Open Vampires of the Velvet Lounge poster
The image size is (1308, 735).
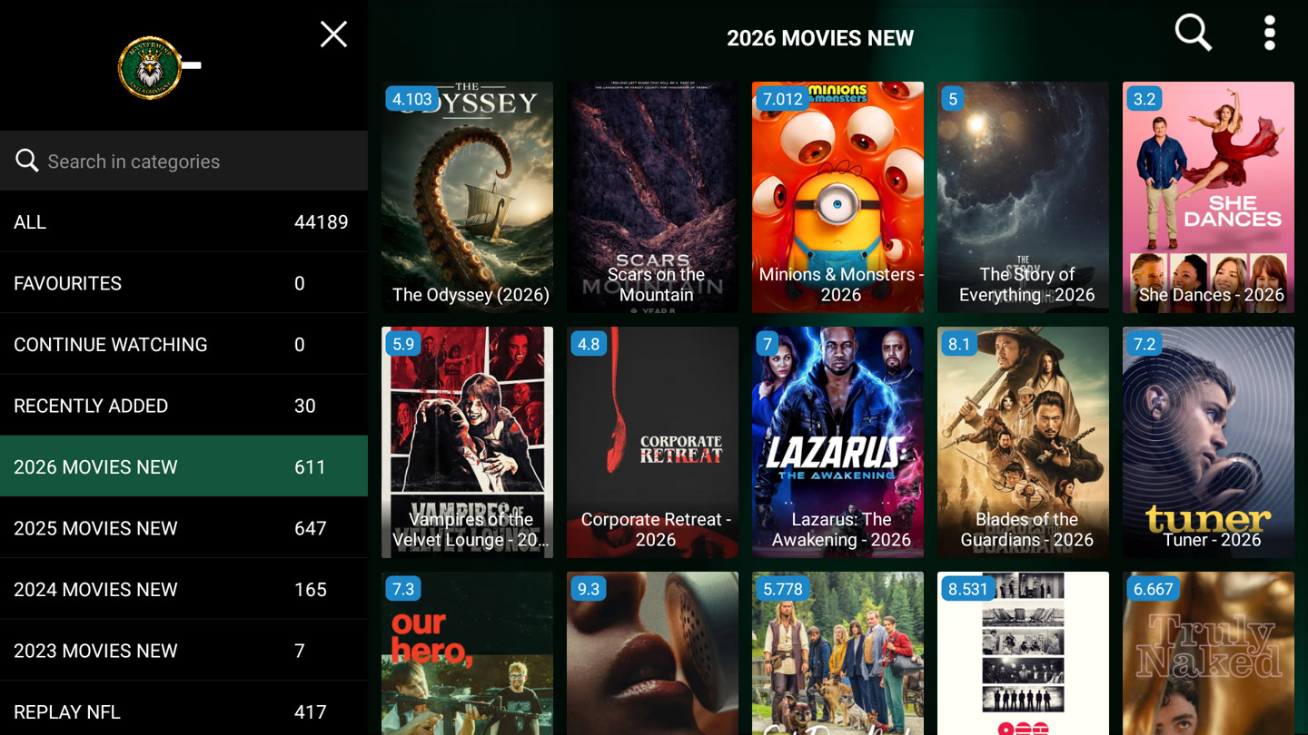(467, 443)
